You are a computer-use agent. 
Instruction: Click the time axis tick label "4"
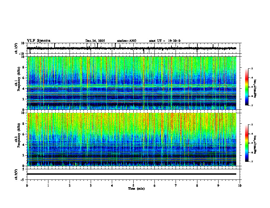112,186
